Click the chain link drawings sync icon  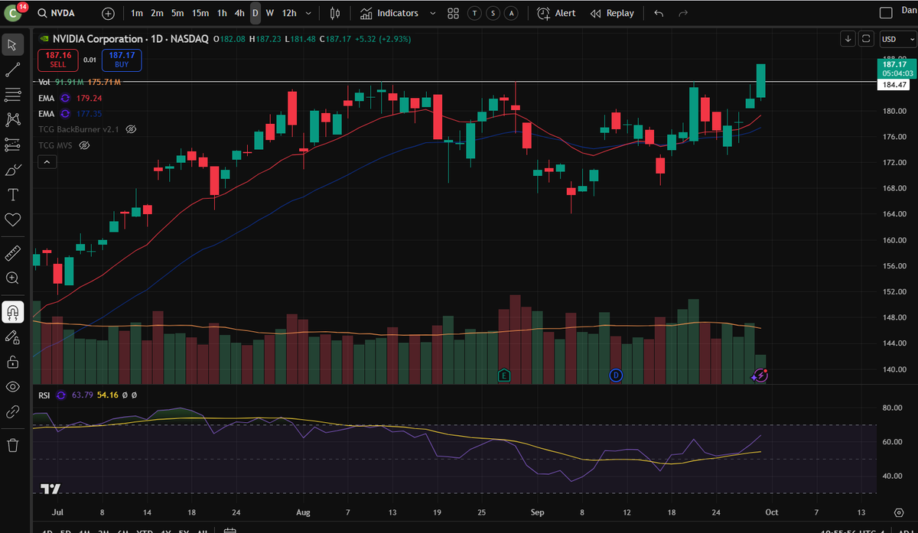point(12,411)
